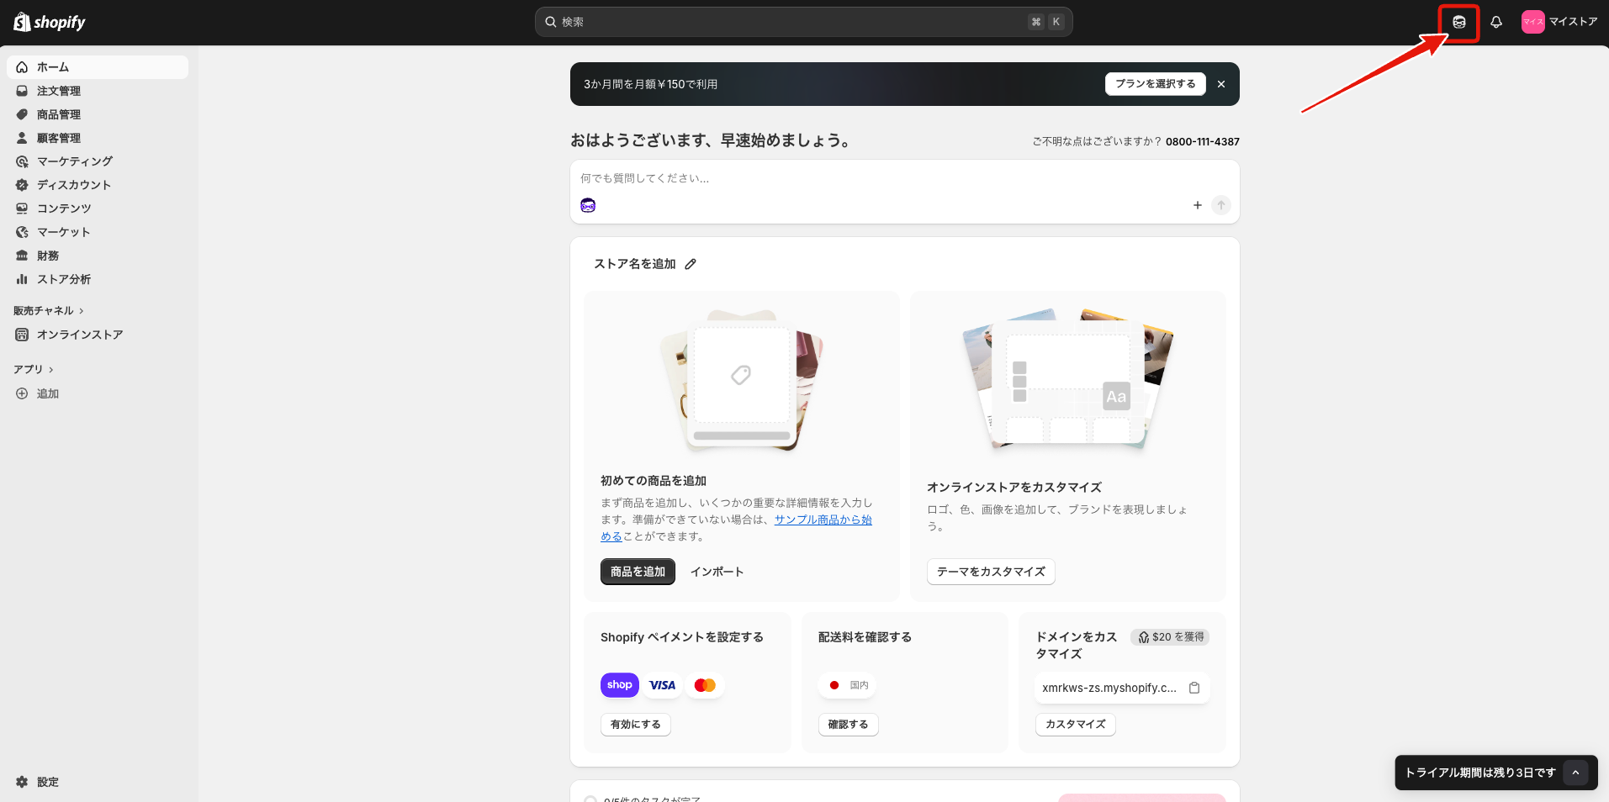The image size is (1609, 802).
Task: Open the サンプル商品から始める link
Action: pos(823,520)
